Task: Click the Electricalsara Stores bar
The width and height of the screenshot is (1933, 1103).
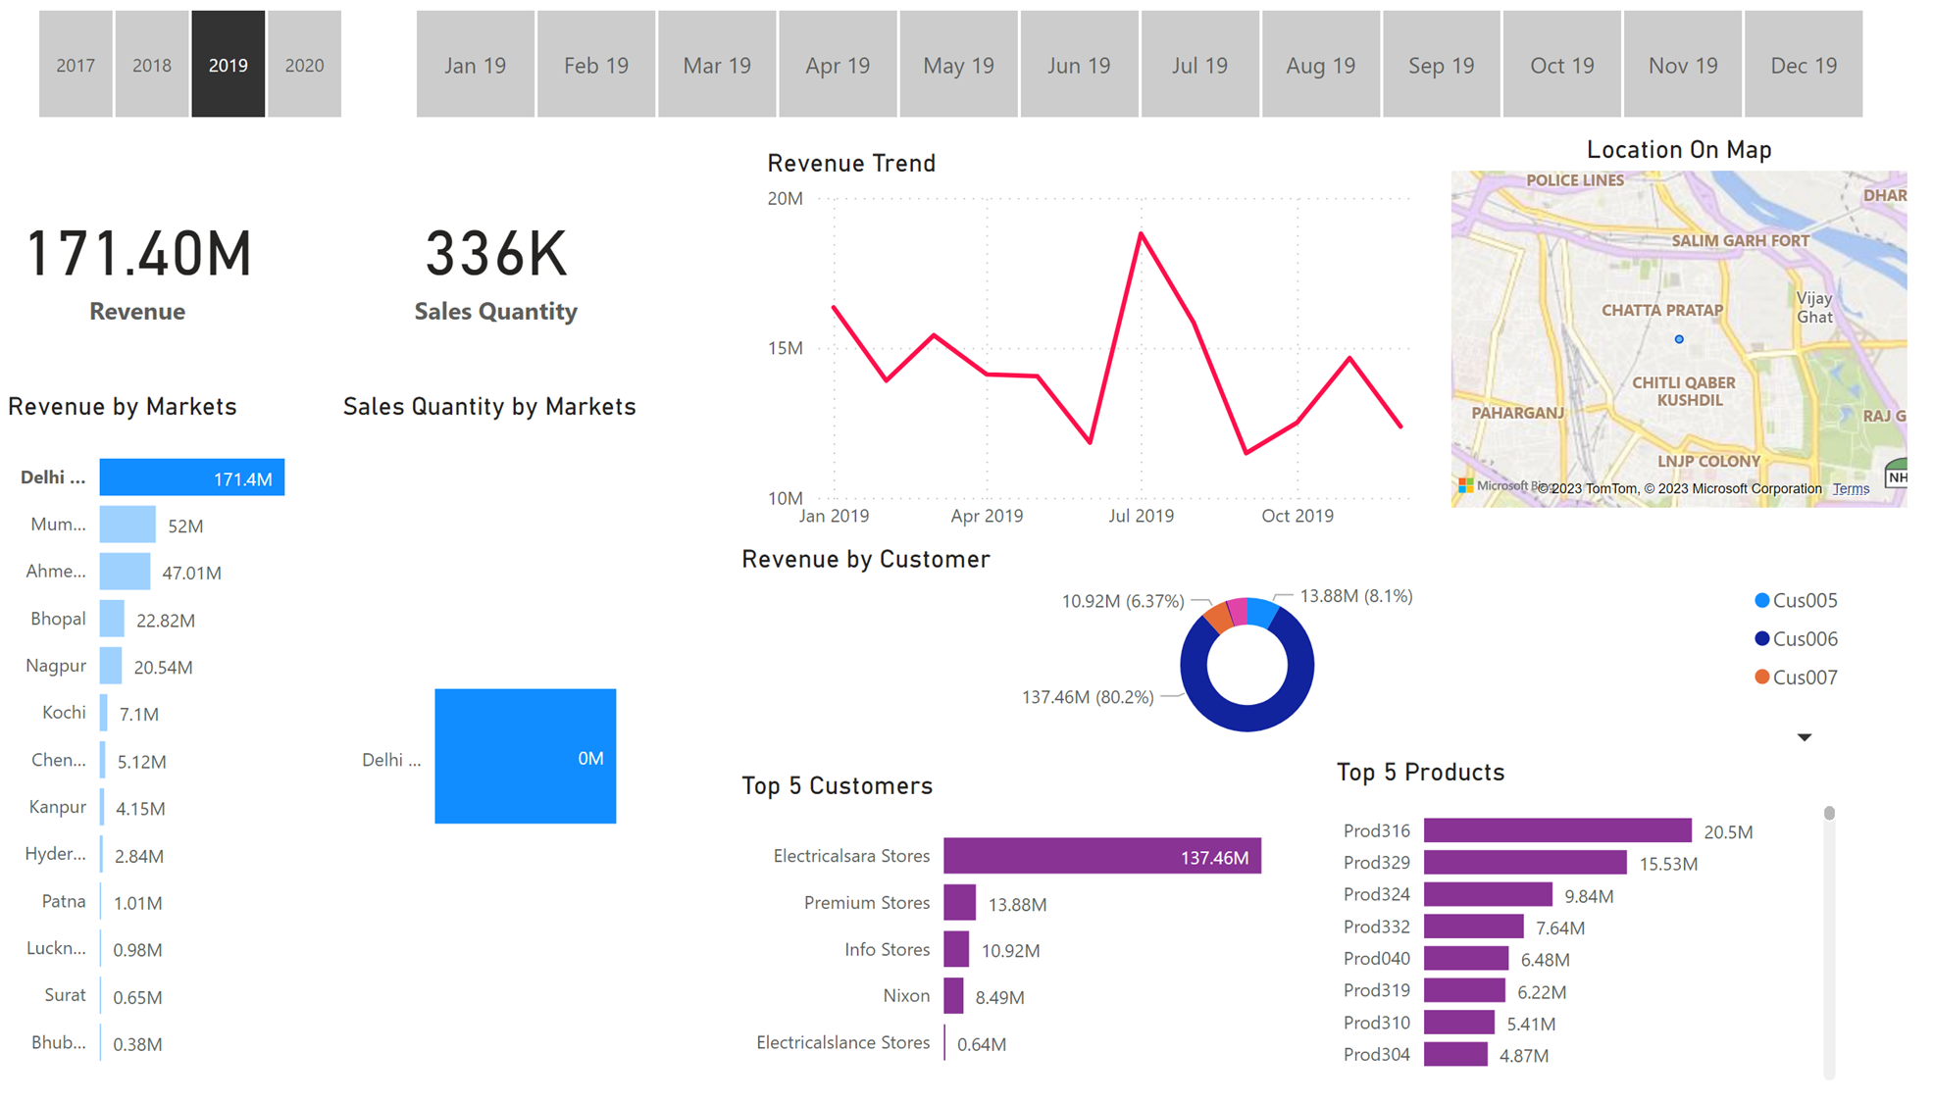Action: 1101,855
